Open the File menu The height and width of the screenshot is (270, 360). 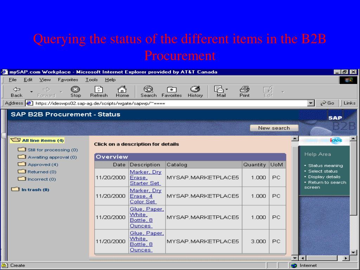click(13, 80)
